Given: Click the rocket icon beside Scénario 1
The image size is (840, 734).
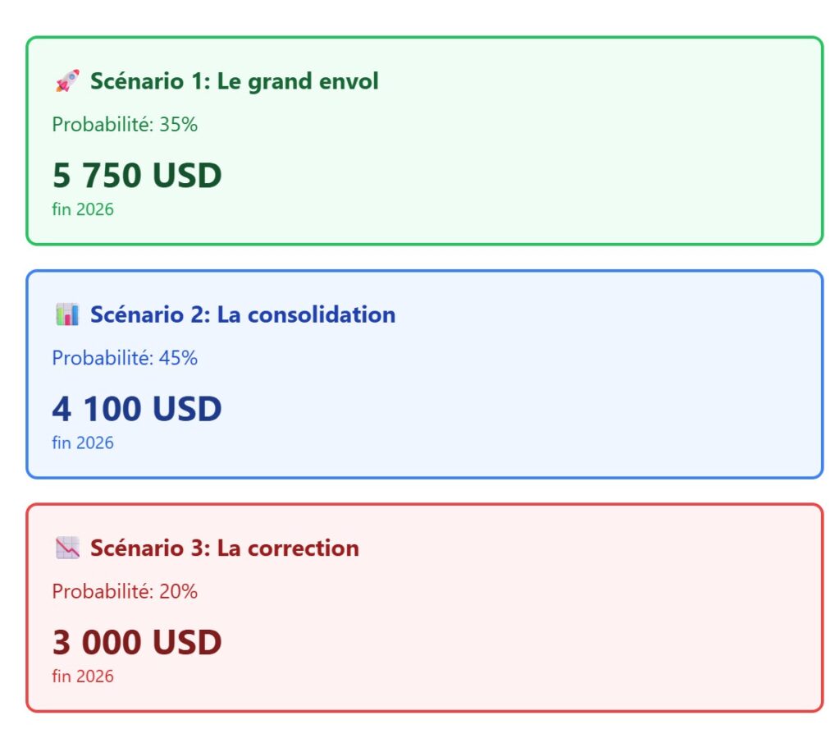Looking at the screenshot, I should click(x=67, y=81).
